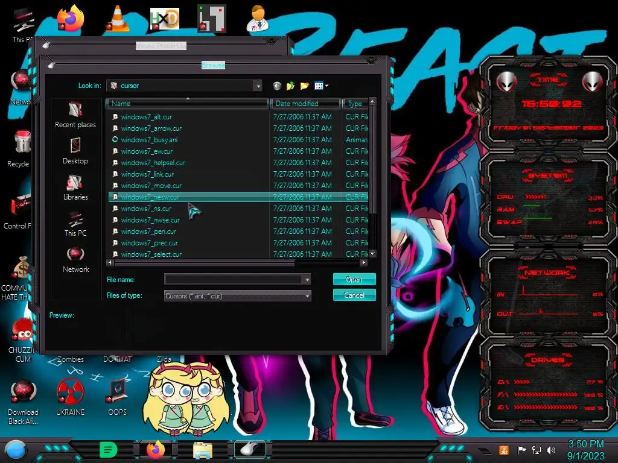Expand the Files of type dropdown
Screen dimensions: 618x463
click(307, 295)
